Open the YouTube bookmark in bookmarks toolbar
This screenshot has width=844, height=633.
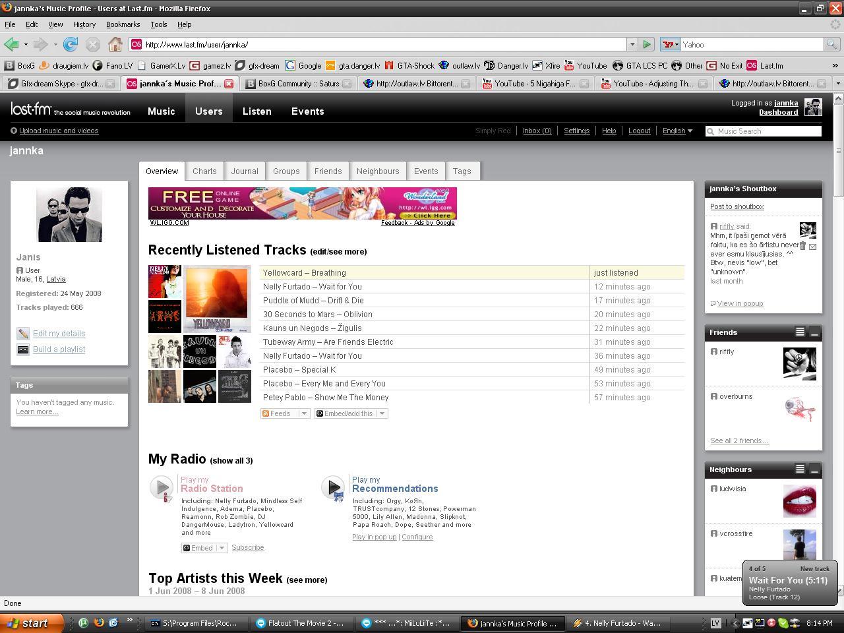tap(585, 65)
